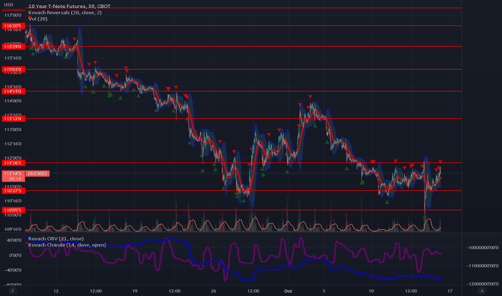Toggle the A auto-scale button on the price axis
The image size is (502, 296).
[482, 291]
